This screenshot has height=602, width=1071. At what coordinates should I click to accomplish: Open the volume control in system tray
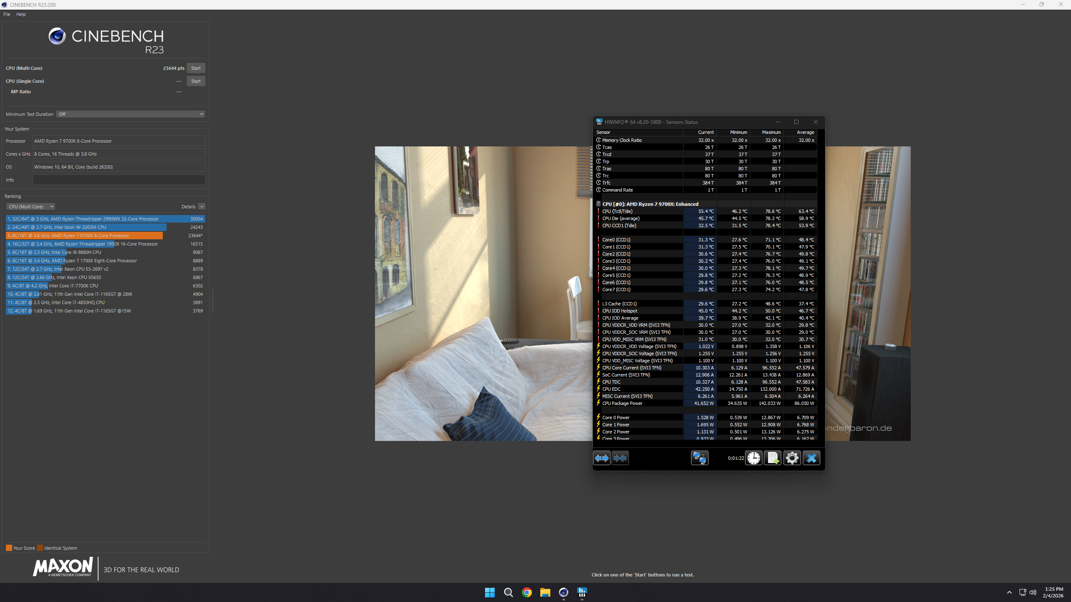[x=1032, y=592]
